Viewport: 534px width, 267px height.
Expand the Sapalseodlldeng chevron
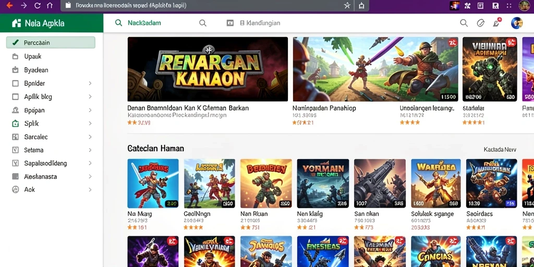(x=90, y=163)
